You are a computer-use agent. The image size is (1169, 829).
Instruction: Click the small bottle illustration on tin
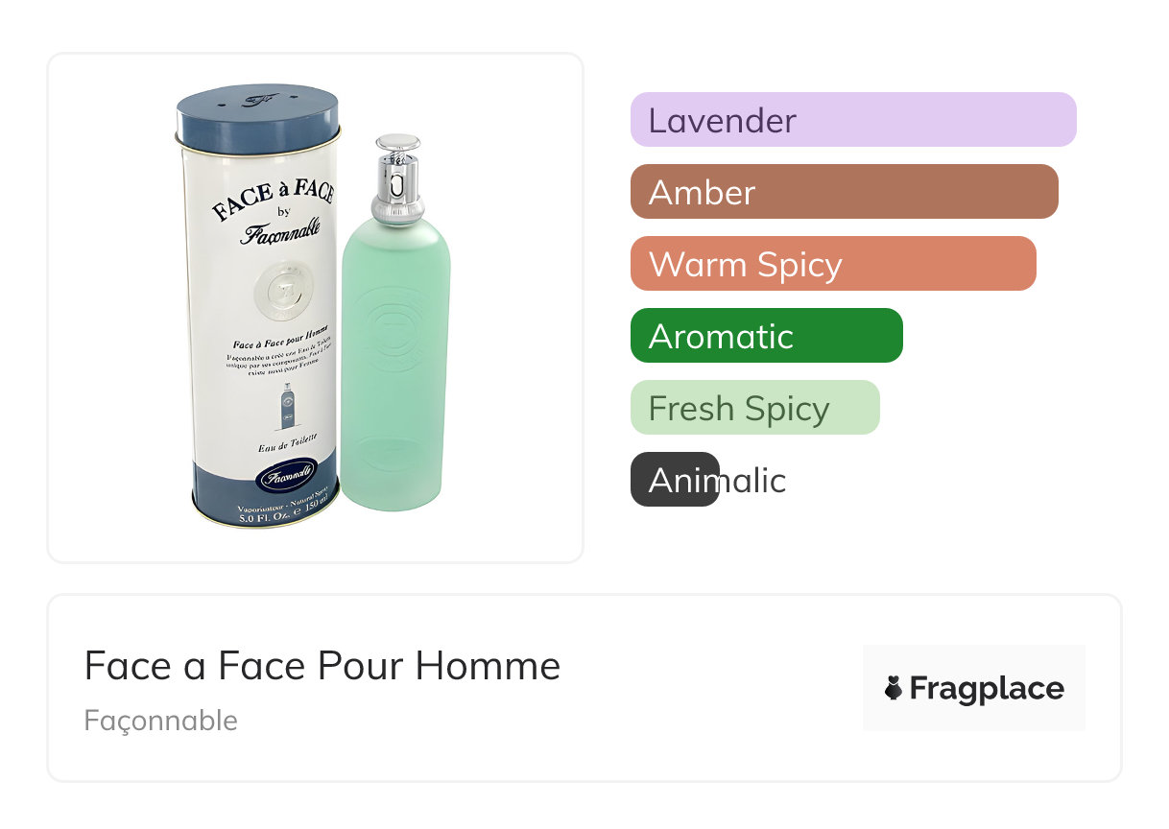point(287,406)
